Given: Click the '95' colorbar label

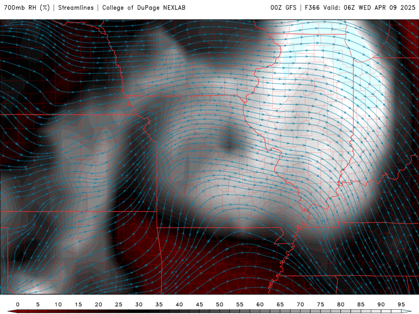Looking at the screenshot, I should click(x=401, y=305).
